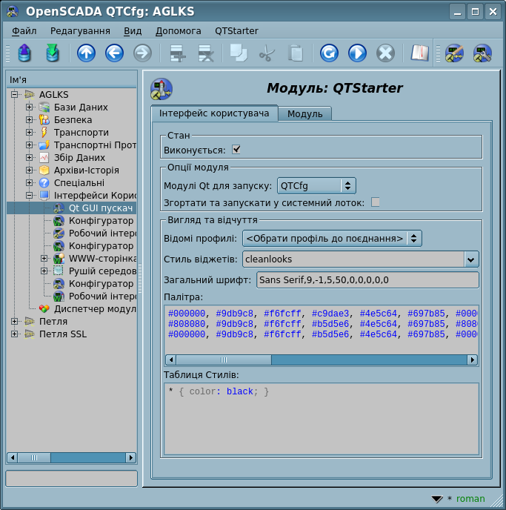Delete item toolbar icon
This screenshot has height=510, width=506.
point(206,53)
